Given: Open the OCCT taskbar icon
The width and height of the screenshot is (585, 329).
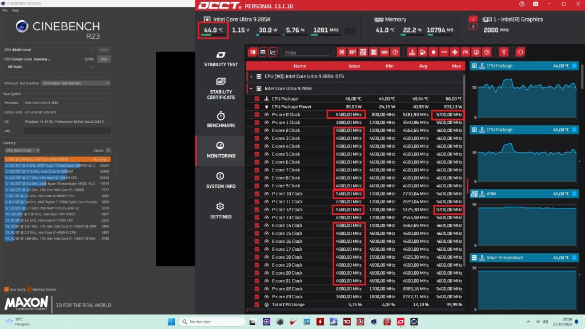Looking at the screenshot, I should click(x=400, y=322).
